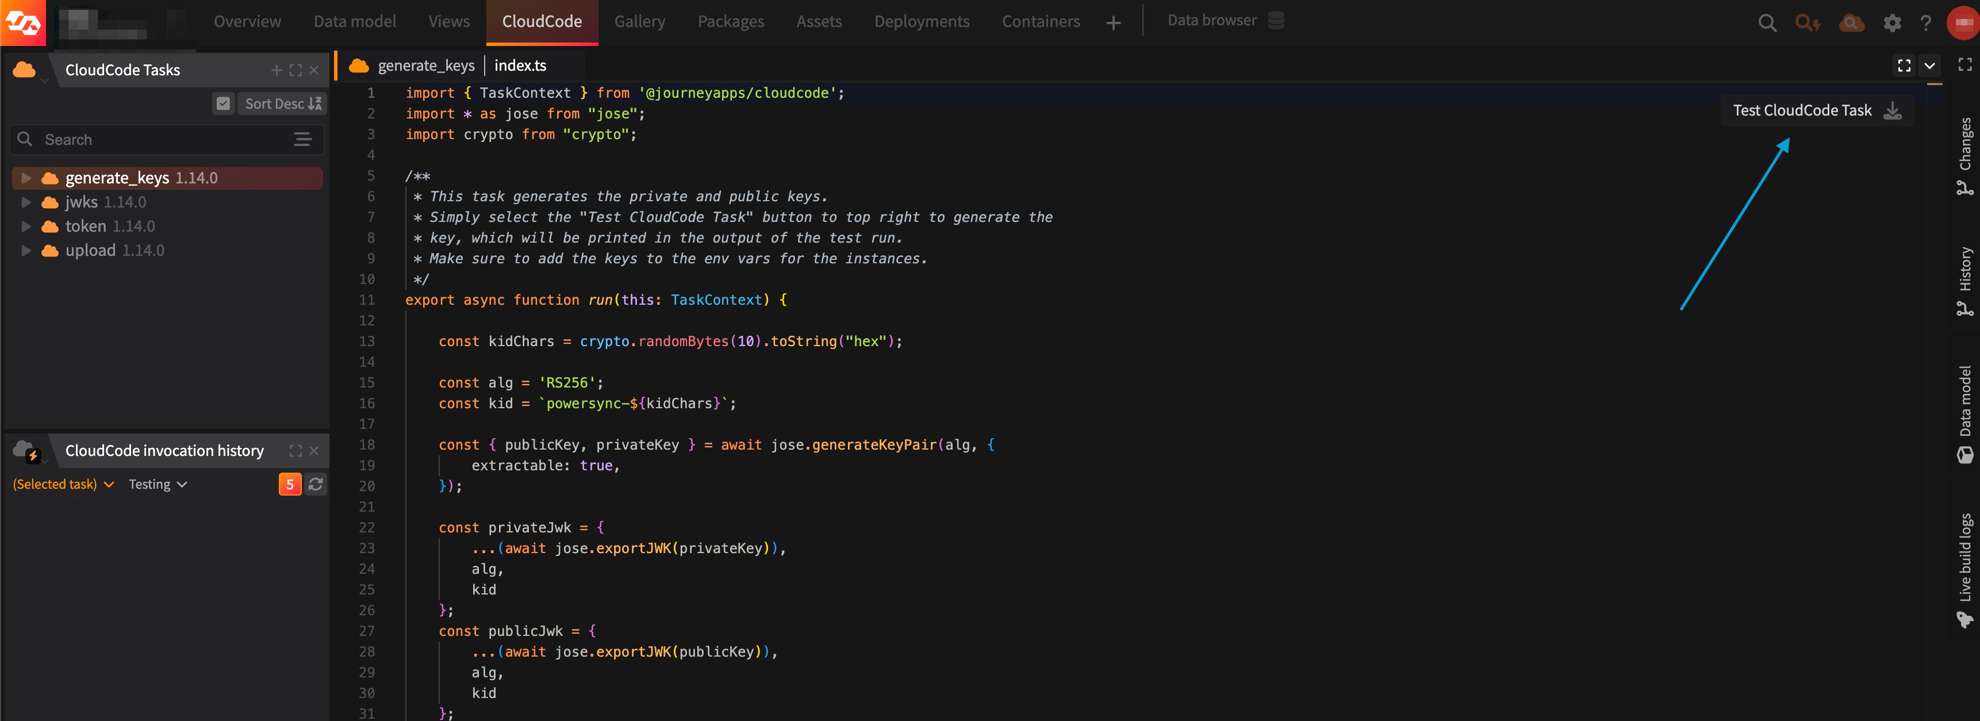Click the Data browser database icon
The height and width of the screenshot is (721, 1980).
(x=1276, y=20)
